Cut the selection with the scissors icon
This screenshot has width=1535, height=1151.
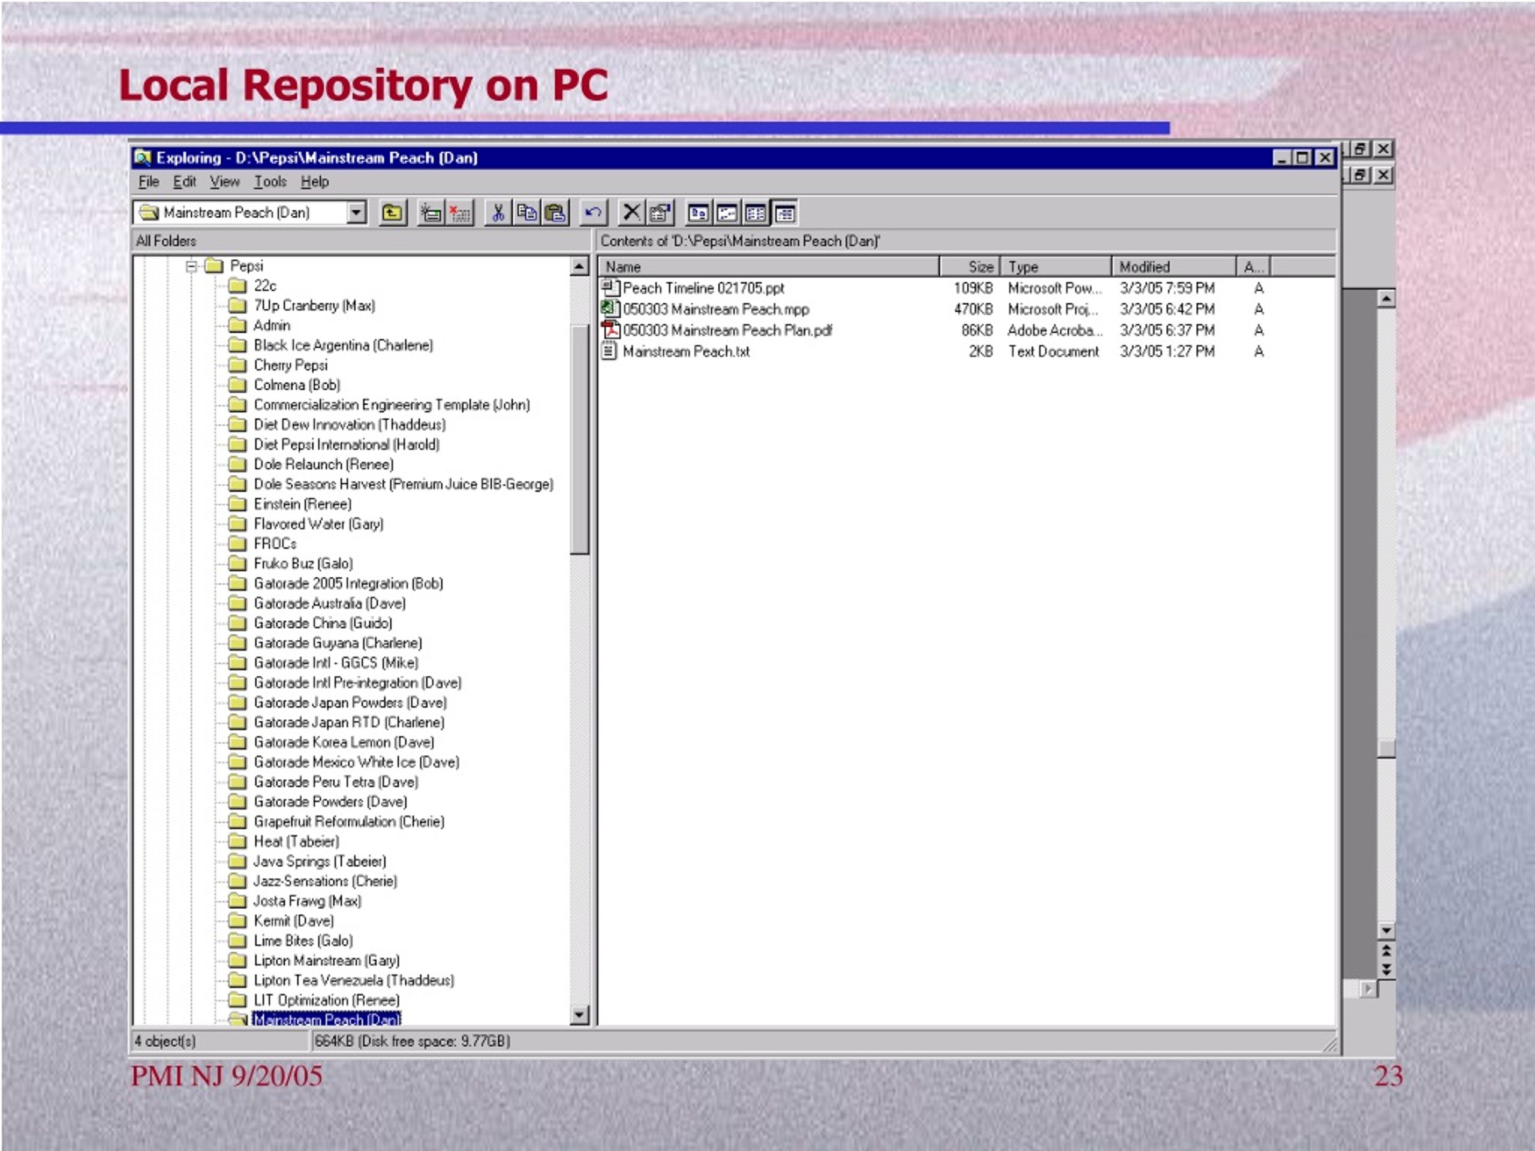pyautogui.click(x=498, y=213)
